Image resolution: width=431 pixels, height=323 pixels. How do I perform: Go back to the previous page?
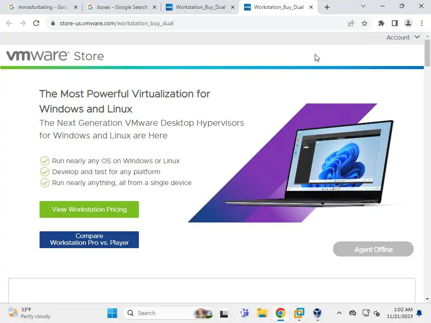coord(9,24)
